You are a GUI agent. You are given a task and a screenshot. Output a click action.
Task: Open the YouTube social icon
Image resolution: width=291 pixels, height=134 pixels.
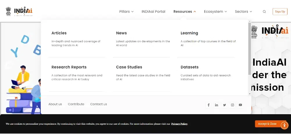pos(240,105)
